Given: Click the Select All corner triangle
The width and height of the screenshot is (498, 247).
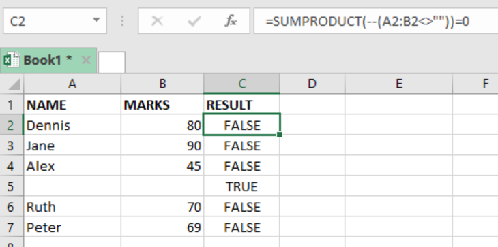Looking at the screenshot, I should [13, 84].
